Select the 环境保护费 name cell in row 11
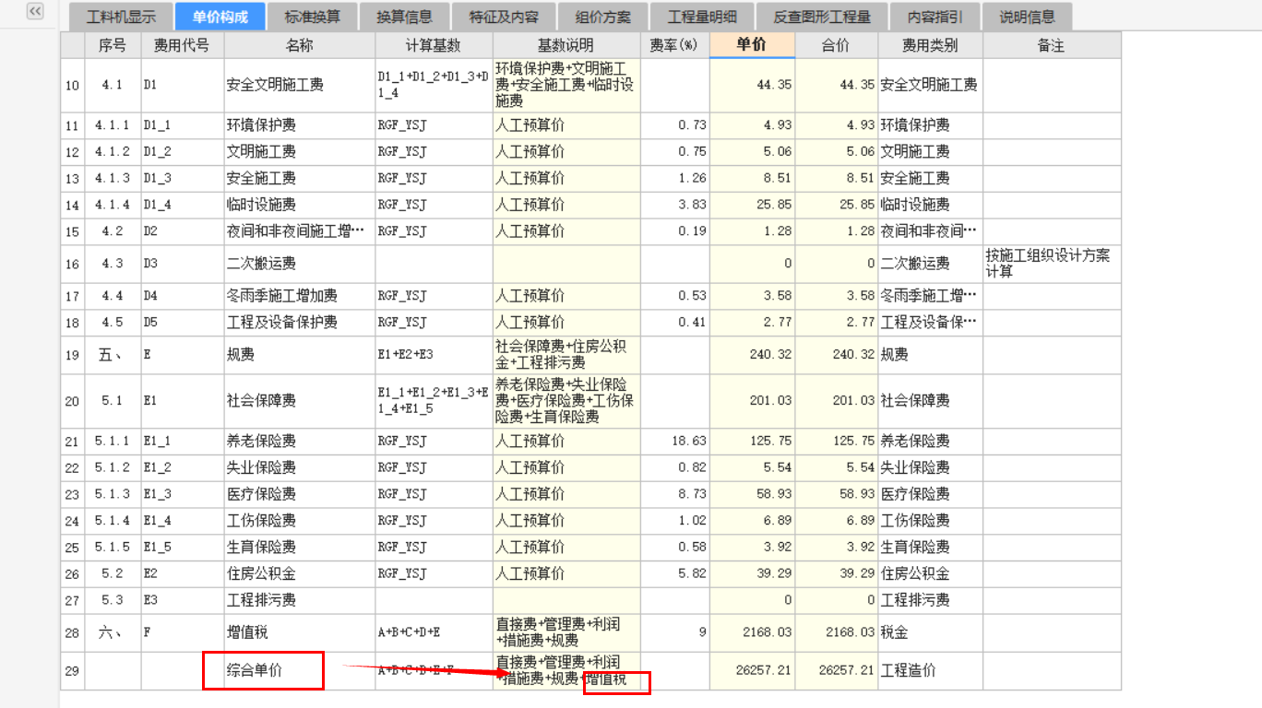Image resolution: width=1262 pixels, height=708 pixels. coord(300,125)
